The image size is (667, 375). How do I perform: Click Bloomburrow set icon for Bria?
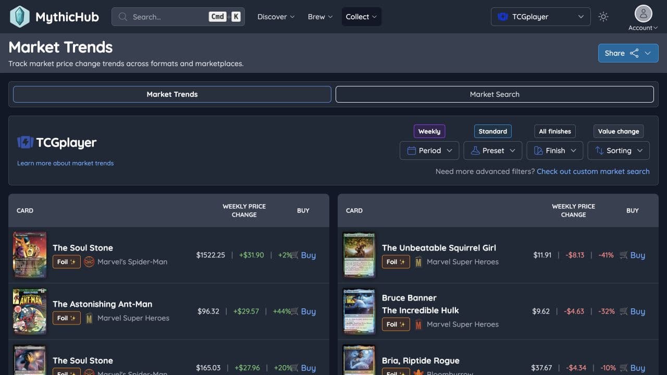[418, 372]
